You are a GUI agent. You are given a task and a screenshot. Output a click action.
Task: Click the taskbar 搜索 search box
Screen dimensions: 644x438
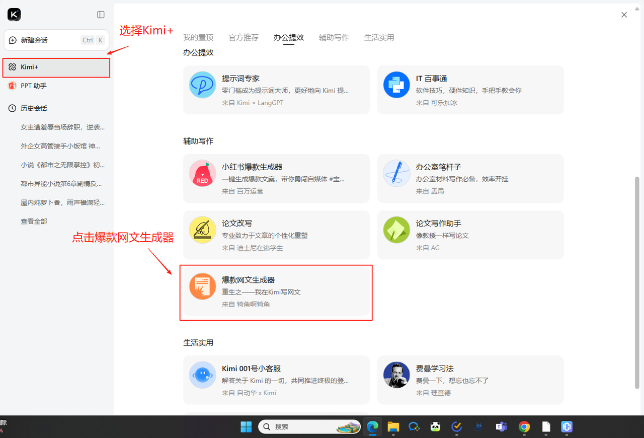coord(309,427)
